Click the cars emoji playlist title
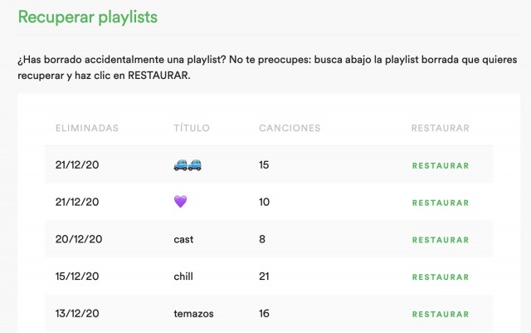 click(188, 165)
